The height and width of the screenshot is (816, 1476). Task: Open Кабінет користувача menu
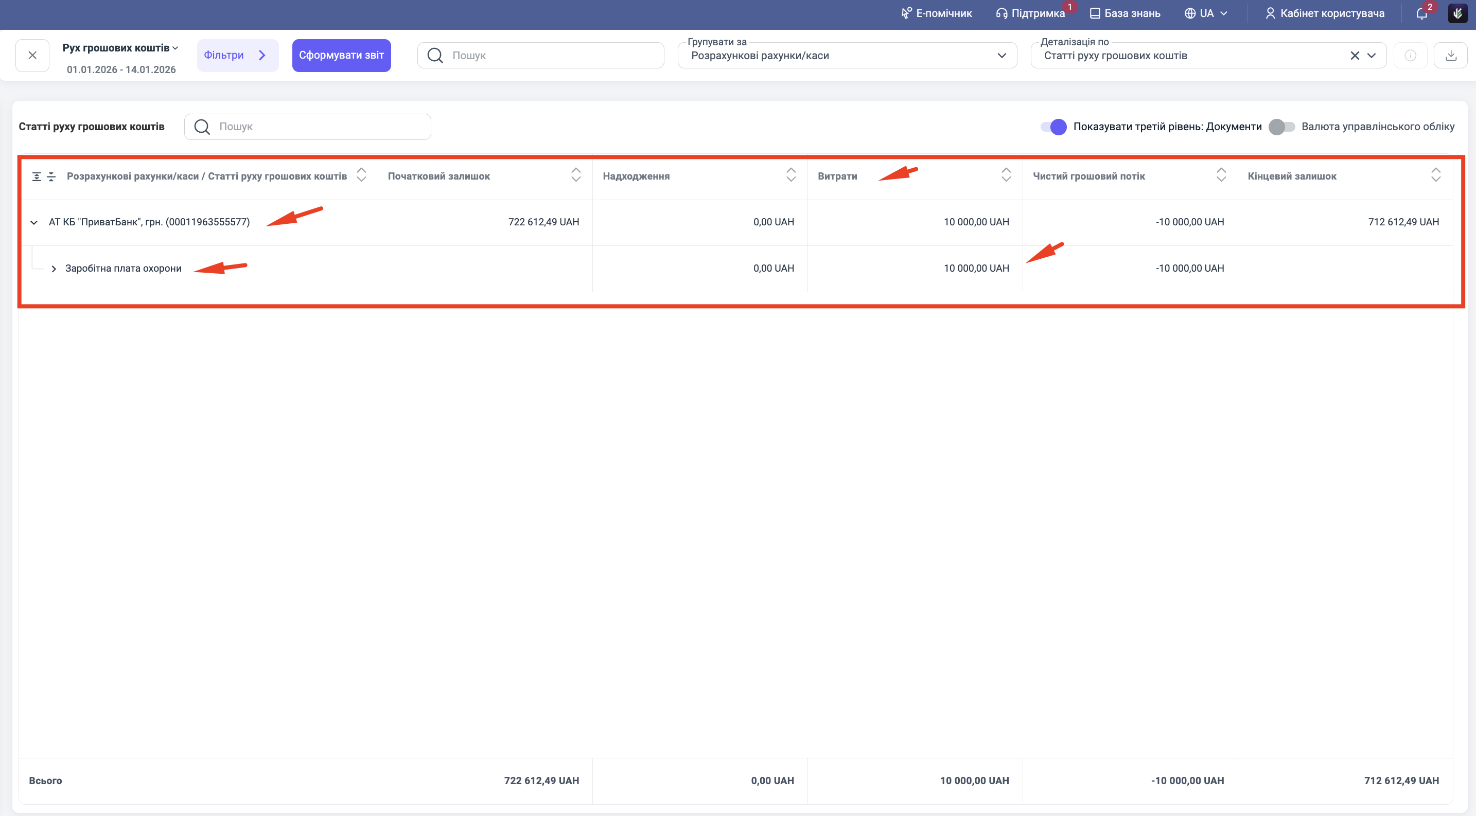click(x=1325, y=13)
